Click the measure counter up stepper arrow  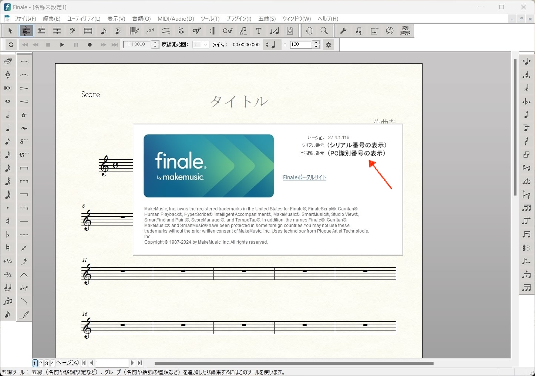(155, 43)
